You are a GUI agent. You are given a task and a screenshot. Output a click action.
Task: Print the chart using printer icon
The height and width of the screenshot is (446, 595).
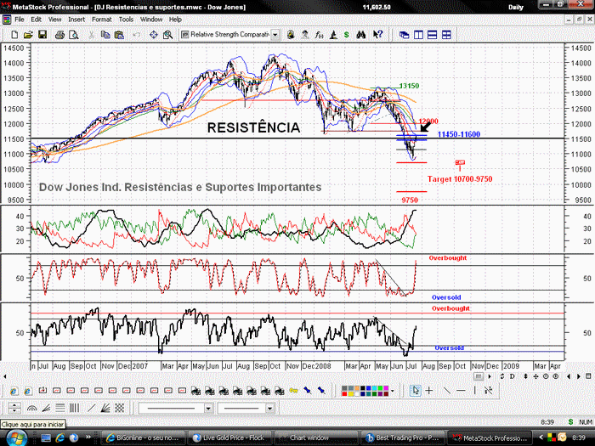coord(59,35)
